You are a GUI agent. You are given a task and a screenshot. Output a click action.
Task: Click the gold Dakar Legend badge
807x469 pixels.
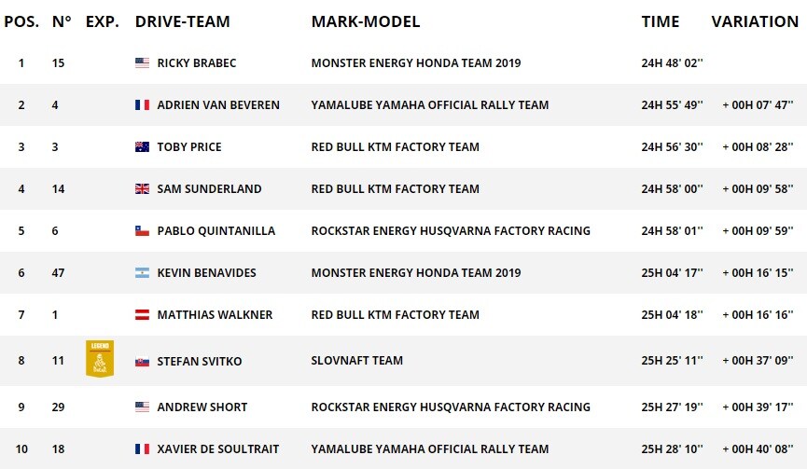100,358
